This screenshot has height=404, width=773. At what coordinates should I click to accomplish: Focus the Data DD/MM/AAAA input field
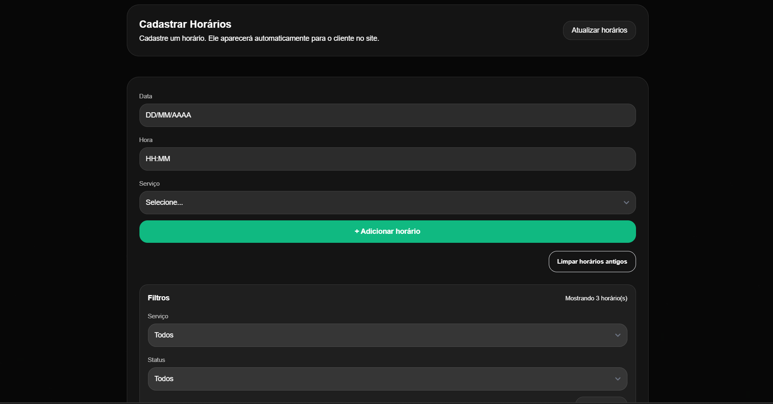387,115
